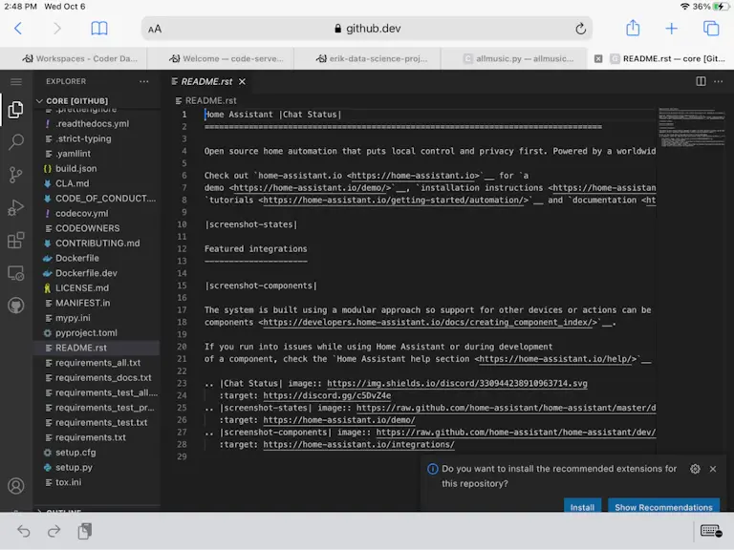Tap the paste clipboard icon
Screen dimensions: 734x550
pyautogui.click(x=85, y=531)
